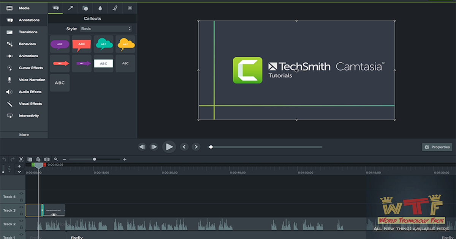This screenshot has height=239, width=456.
Task: Click the Redo arrow in timeline toolbar
Action: click(x=13, y=159)
